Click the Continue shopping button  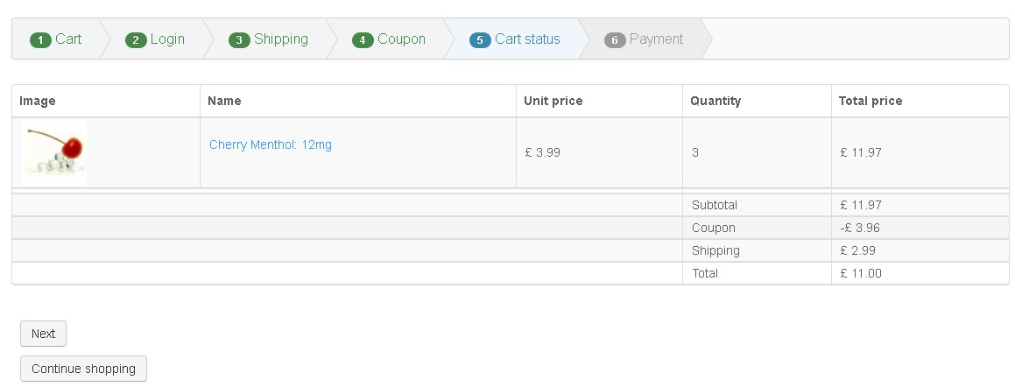click(x=83, y=369)
